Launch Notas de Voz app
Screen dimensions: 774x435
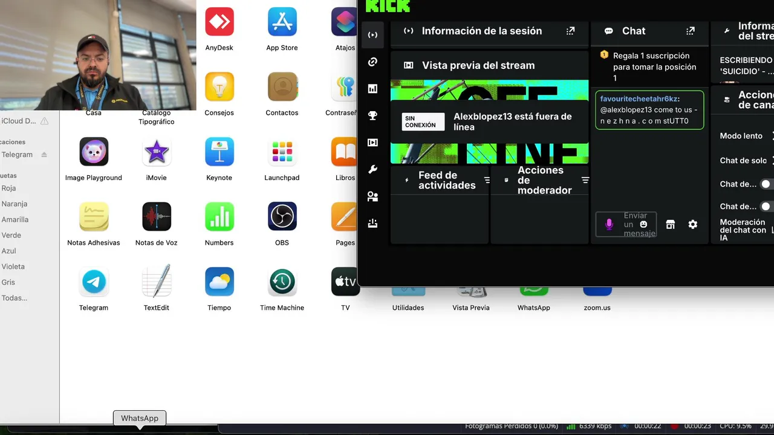pos(157,216)
